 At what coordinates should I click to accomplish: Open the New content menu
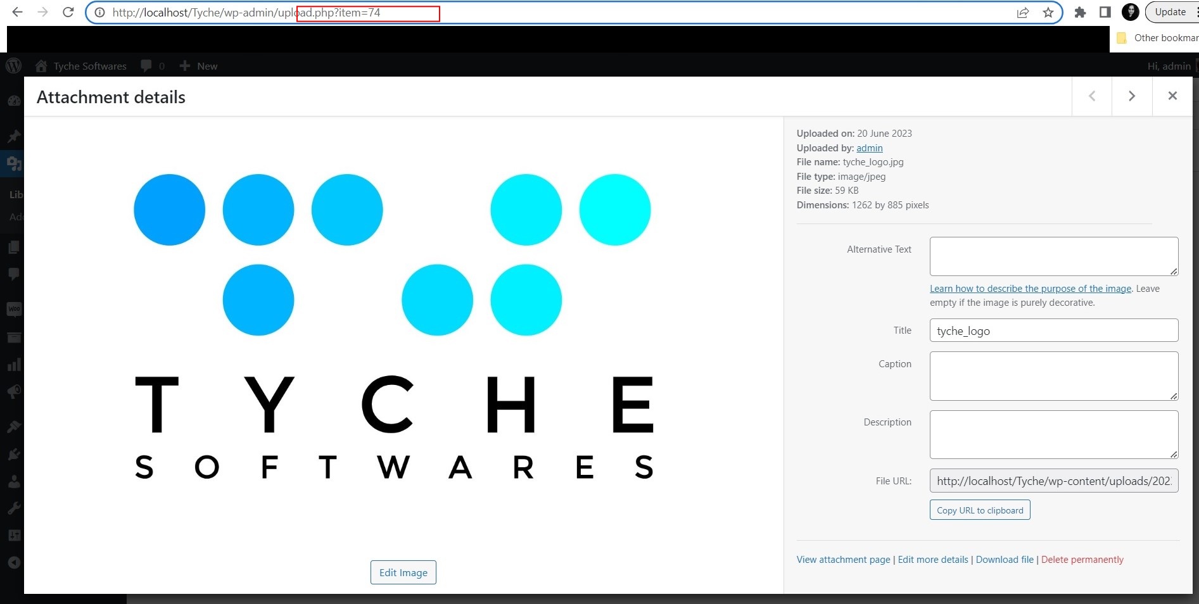coord(198,66)
